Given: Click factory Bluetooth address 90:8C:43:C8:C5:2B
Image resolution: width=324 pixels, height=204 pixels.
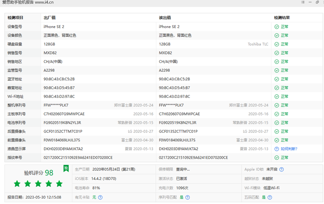Looking at the screenshot, I should click(59, 79).
